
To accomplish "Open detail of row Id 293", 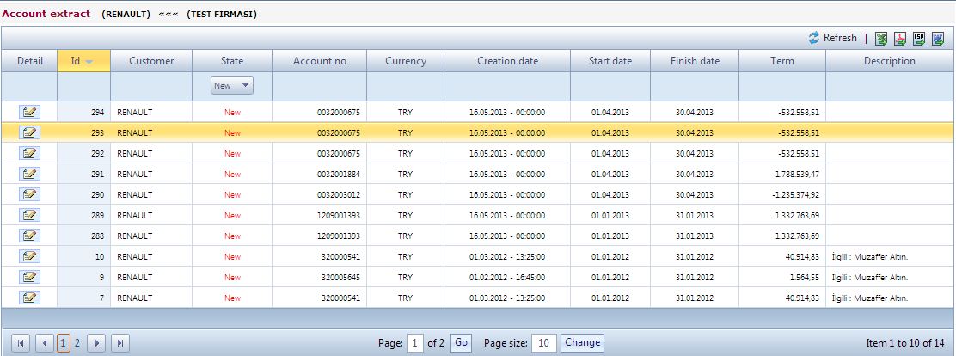I will click(29, 132).
